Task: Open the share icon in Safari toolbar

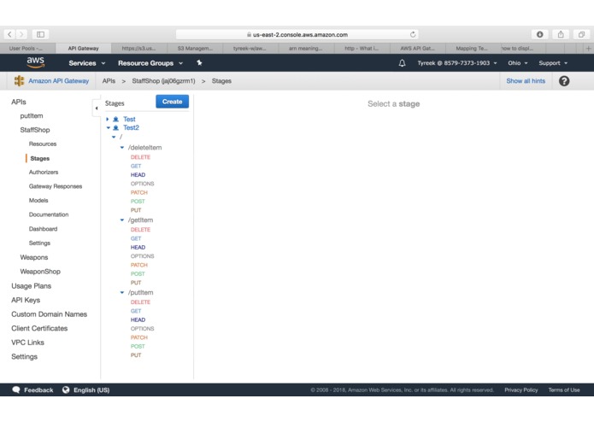Action: [x=561, y=34]
